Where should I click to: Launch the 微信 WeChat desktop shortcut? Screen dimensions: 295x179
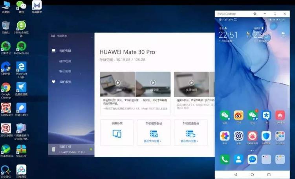point(21,7)
